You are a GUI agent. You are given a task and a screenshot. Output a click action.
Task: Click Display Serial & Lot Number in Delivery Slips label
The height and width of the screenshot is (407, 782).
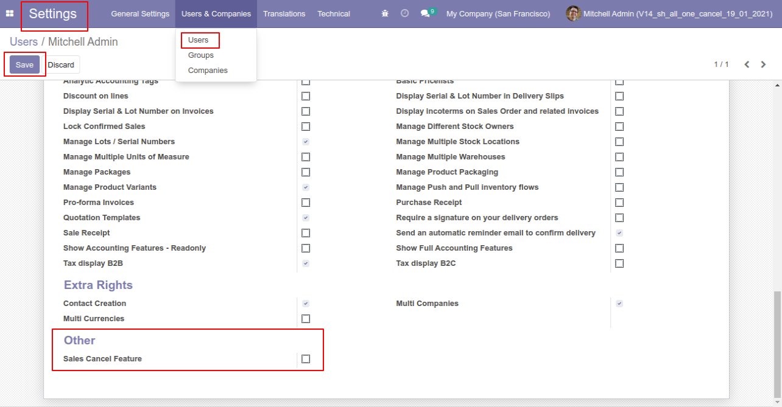[480, 96]
